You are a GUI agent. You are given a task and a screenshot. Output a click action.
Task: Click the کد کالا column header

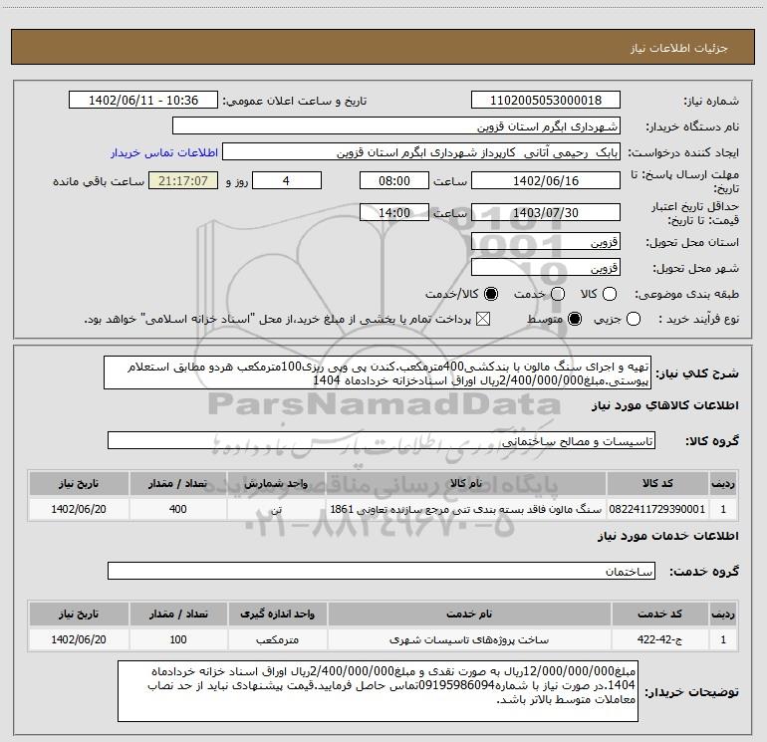point(657,483)
